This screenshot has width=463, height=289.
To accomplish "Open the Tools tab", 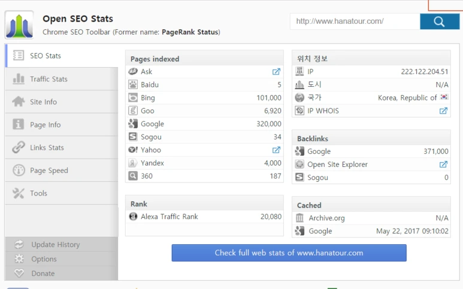I will click(x=62, y=193).
